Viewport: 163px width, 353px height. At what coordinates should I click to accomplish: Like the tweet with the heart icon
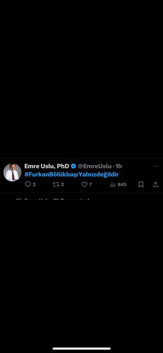click(x=84, y=185)
